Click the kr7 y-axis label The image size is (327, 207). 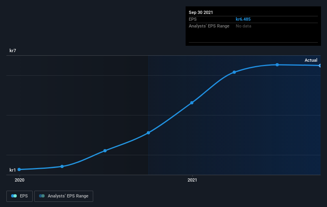tap(13, 51)
